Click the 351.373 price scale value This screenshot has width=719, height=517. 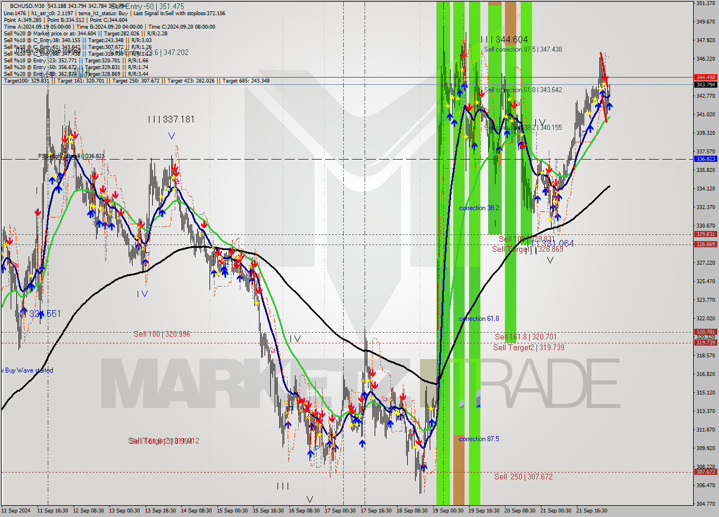pos(706,3)
